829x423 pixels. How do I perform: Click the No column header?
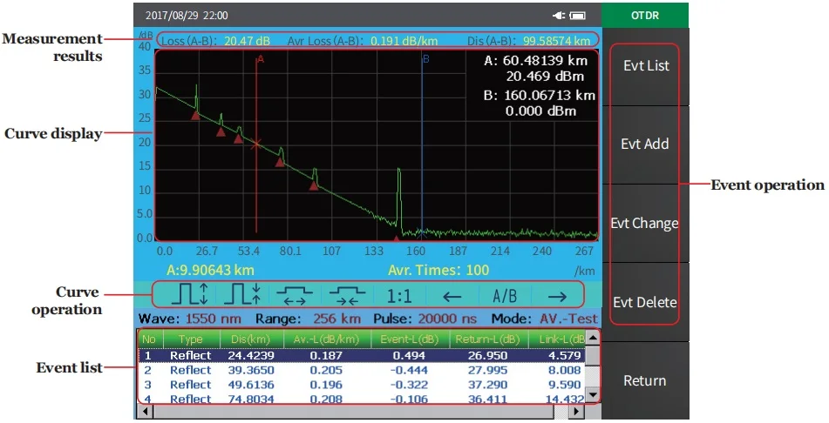(x=150, y=339)
